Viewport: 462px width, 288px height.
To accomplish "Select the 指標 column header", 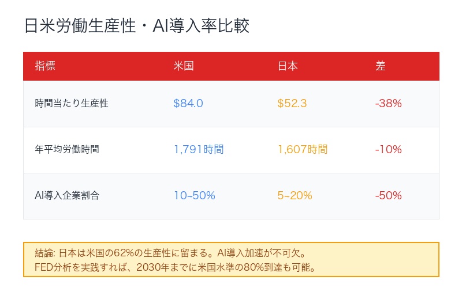I will click(45, 66).
